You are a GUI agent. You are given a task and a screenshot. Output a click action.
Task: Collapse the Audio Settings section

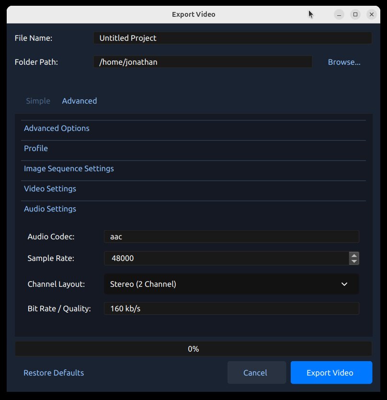(x=50, y=209)
